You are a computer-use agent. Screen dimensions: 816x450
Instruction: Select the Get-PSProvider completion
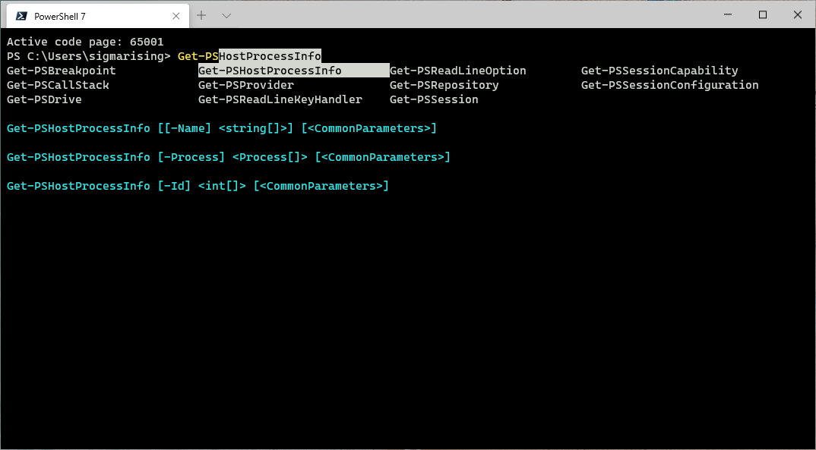click(x=245, y=84)
